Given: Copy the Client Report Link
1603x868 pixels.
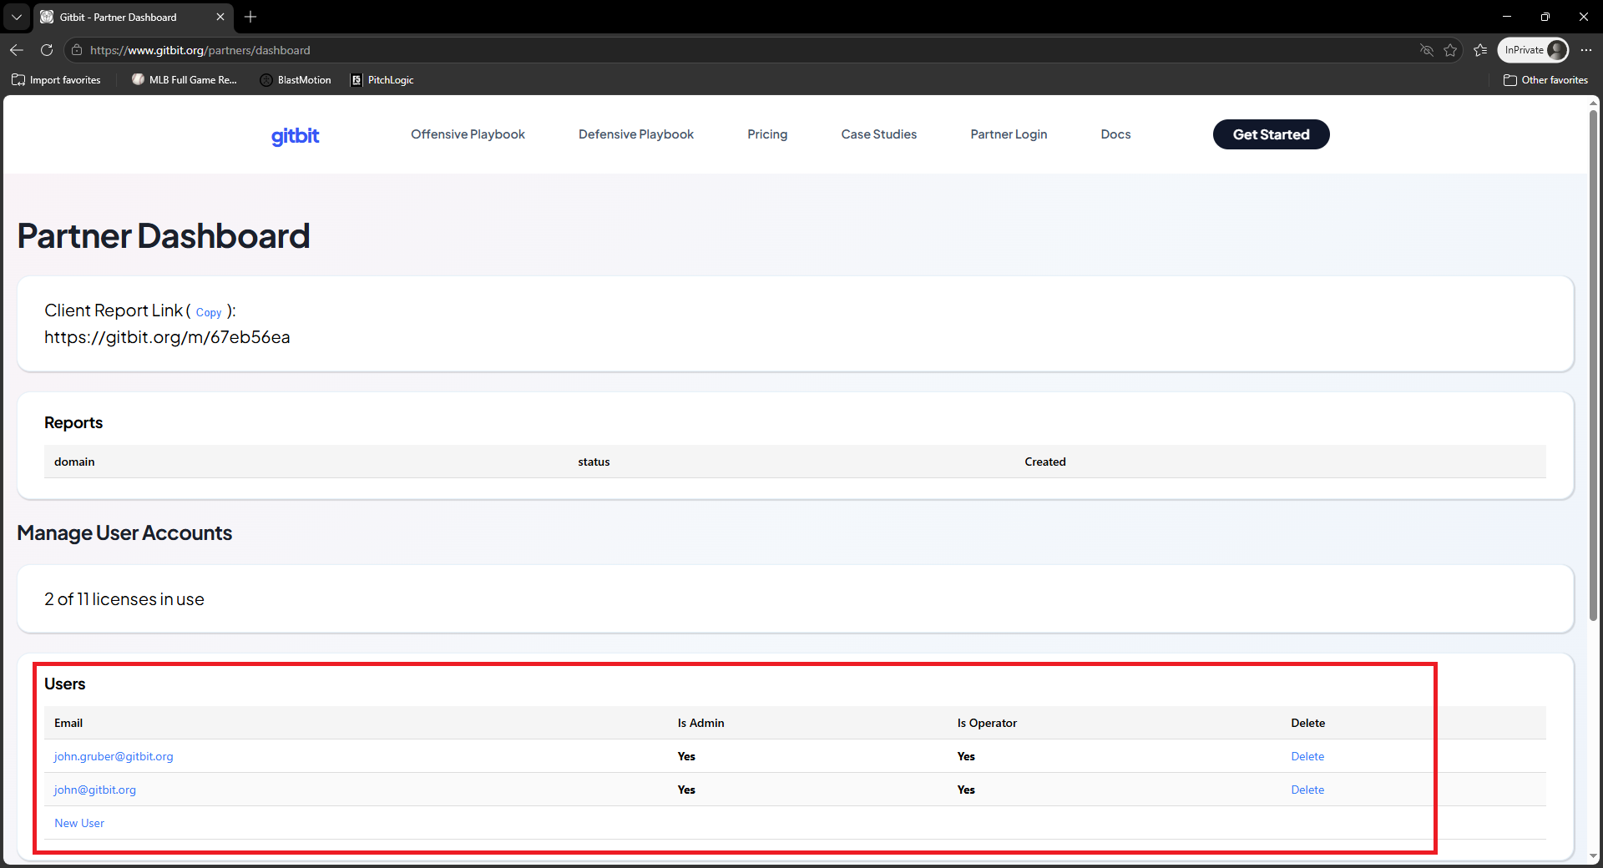Looking at the screenshot, I should pyautogui.click(x=209, y=312).
